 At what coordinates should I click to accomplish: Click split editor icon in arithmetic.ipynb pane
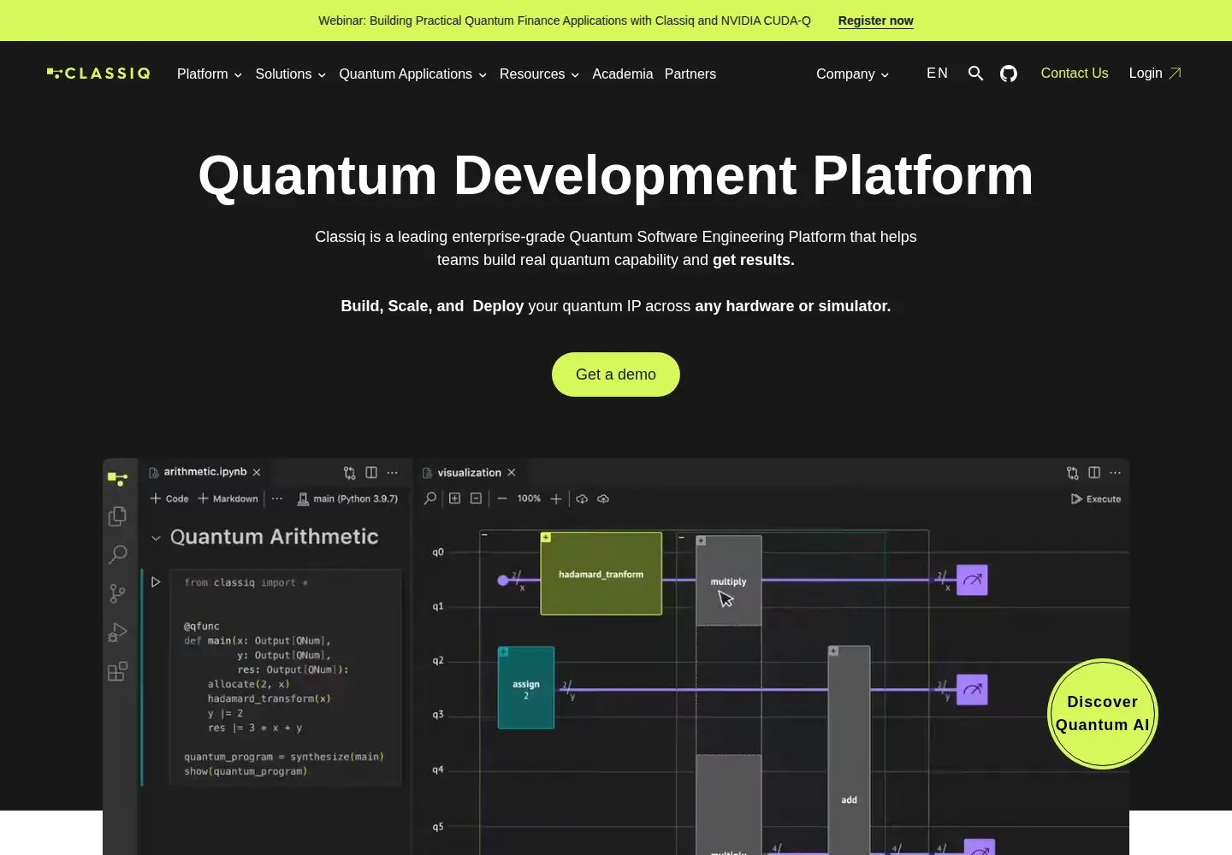pos(371,473)
